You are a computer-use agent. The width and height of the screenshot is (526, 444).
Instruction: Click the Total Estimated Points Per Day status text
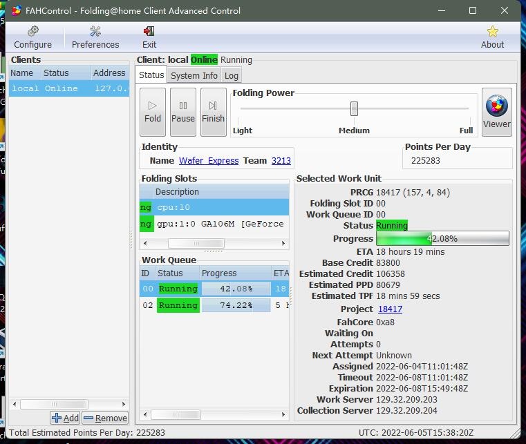(x=87, y=433)
